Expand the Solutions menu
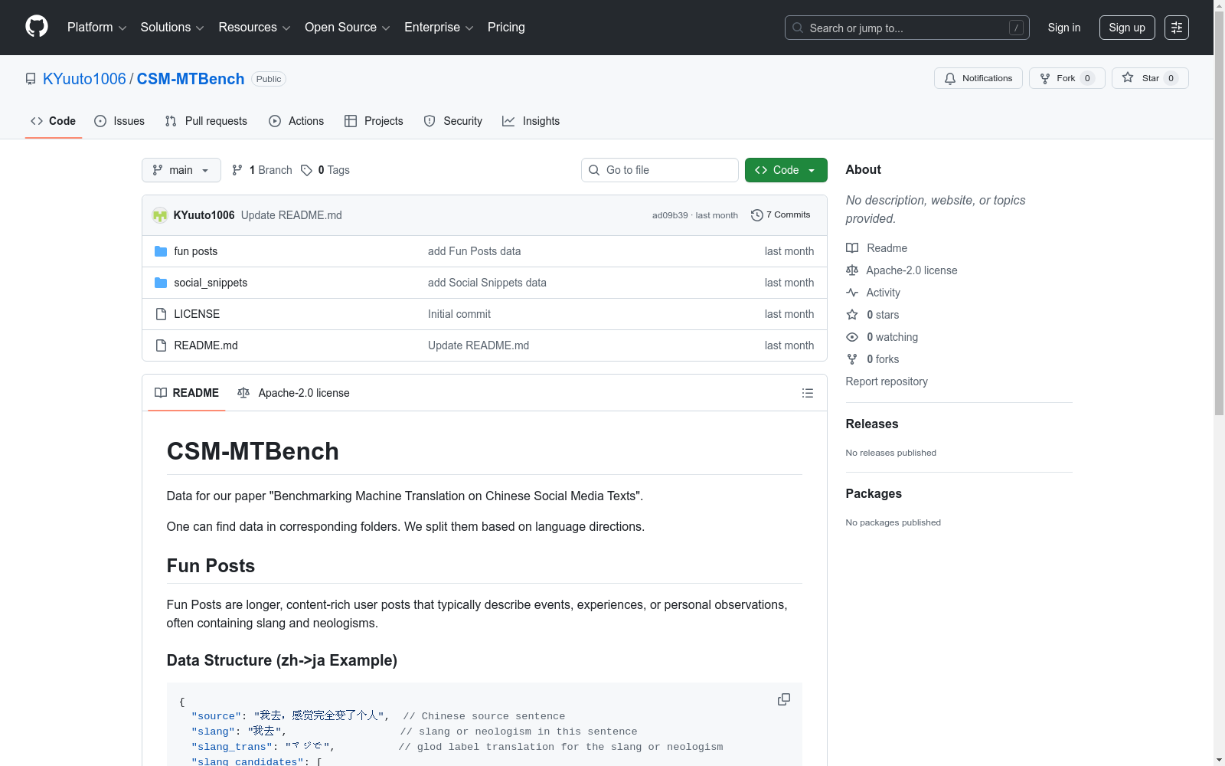The width and height of the screenshot is (1225, 766). pyautogui.click(x=172, y=28)
